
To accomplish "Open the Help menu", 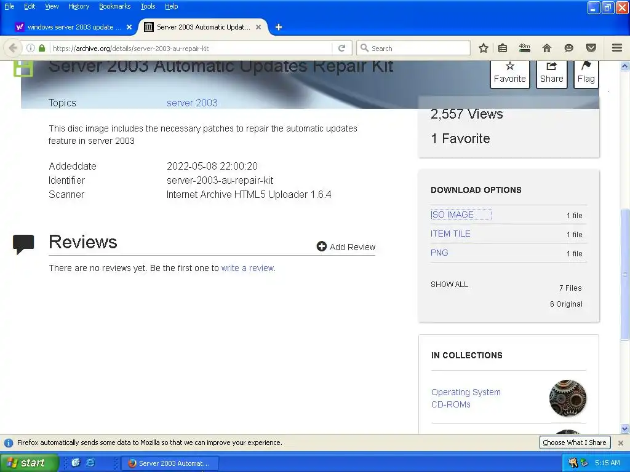I will point(171,6).
